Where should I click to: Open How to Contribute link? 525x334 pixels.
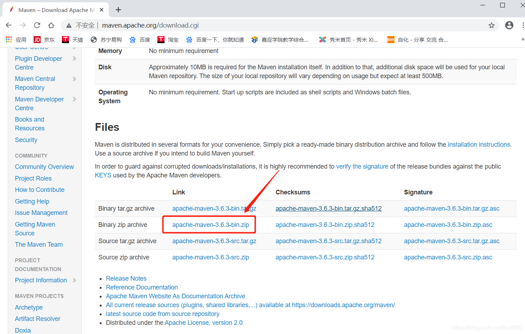pyautogui.click(x=40, y=190)
